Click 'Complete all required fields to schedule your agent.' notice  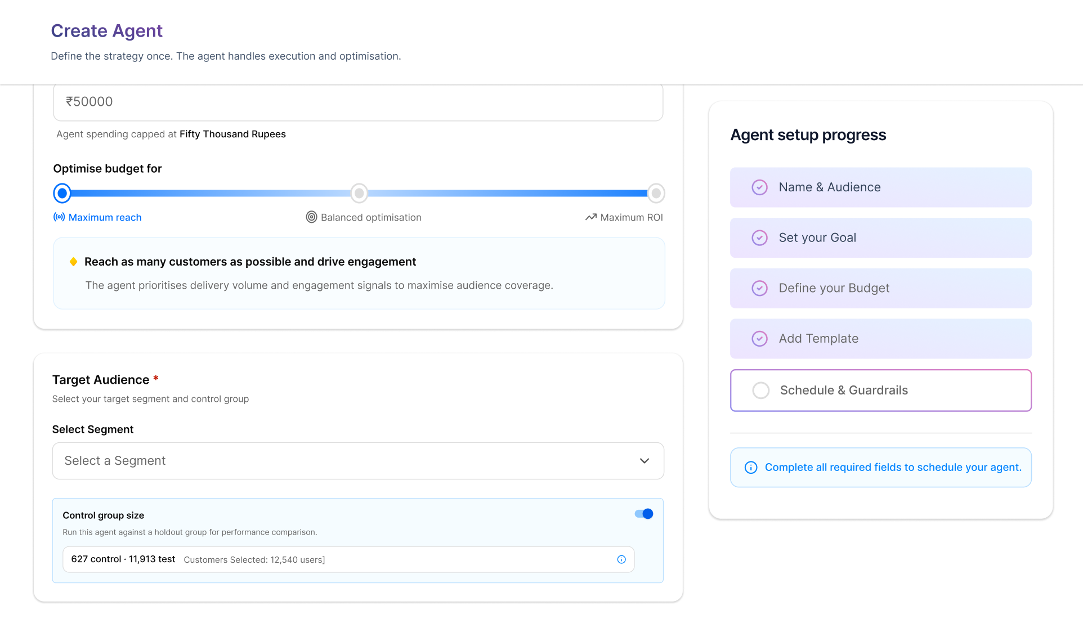point(881,468)
